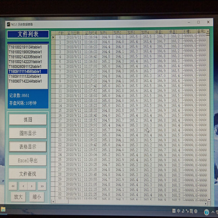The width and height of the screenshot is (218, 218).
Task: Click the 加热4 column header
Action: point(147,32)
